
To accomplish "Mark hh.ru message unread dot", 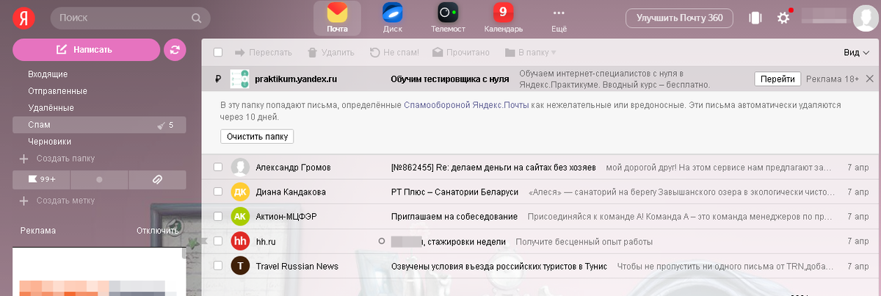I will tap(381, 241).
